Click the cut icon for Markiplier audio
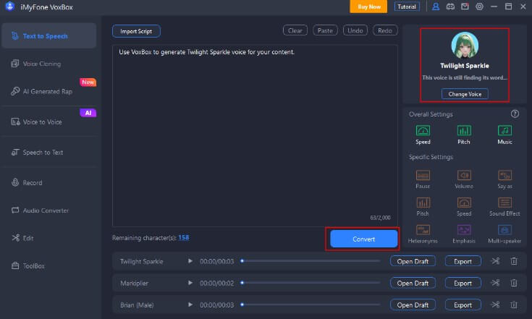Screen dimensions: 532x319 tap(495, 282)
